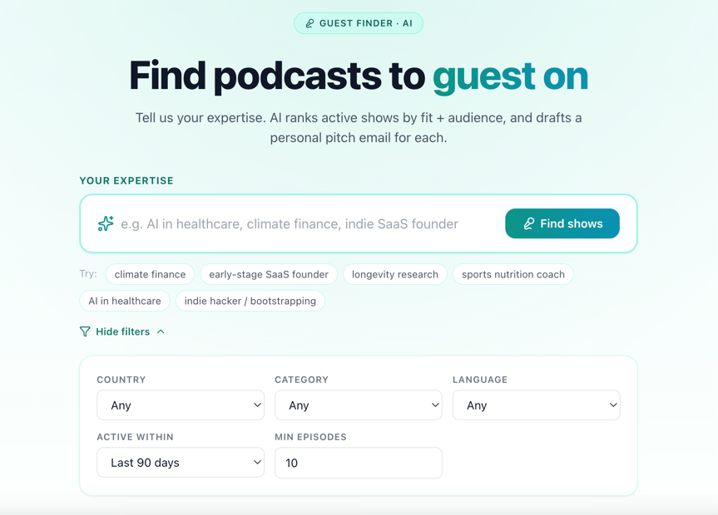Screen dimensions: 718x515
Task: Click the Guest Finder · AI badge
Action: tap(359, 23)
